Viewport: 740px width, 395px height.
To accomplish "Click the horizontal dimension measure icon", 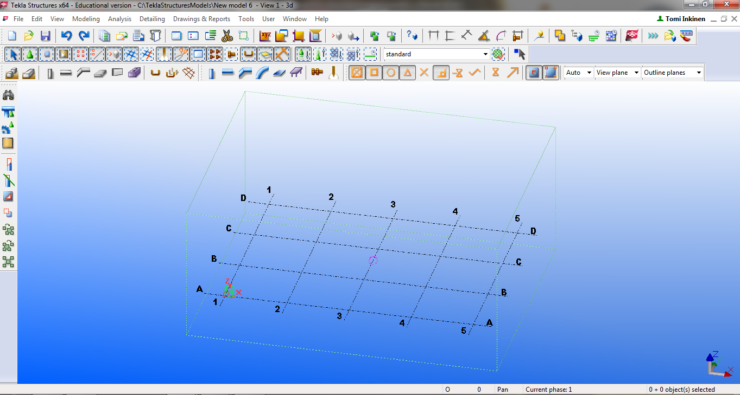I will tap(433, 36).
